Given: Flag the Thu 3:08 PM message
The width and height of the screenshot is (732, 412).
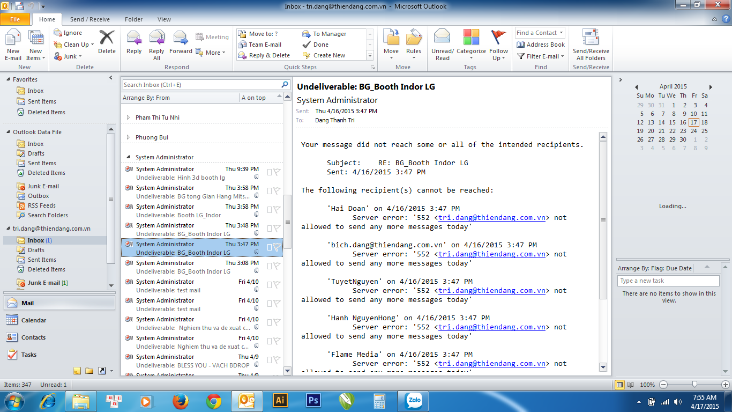Looking at the screenshot, I should click(x=277, y=266).
